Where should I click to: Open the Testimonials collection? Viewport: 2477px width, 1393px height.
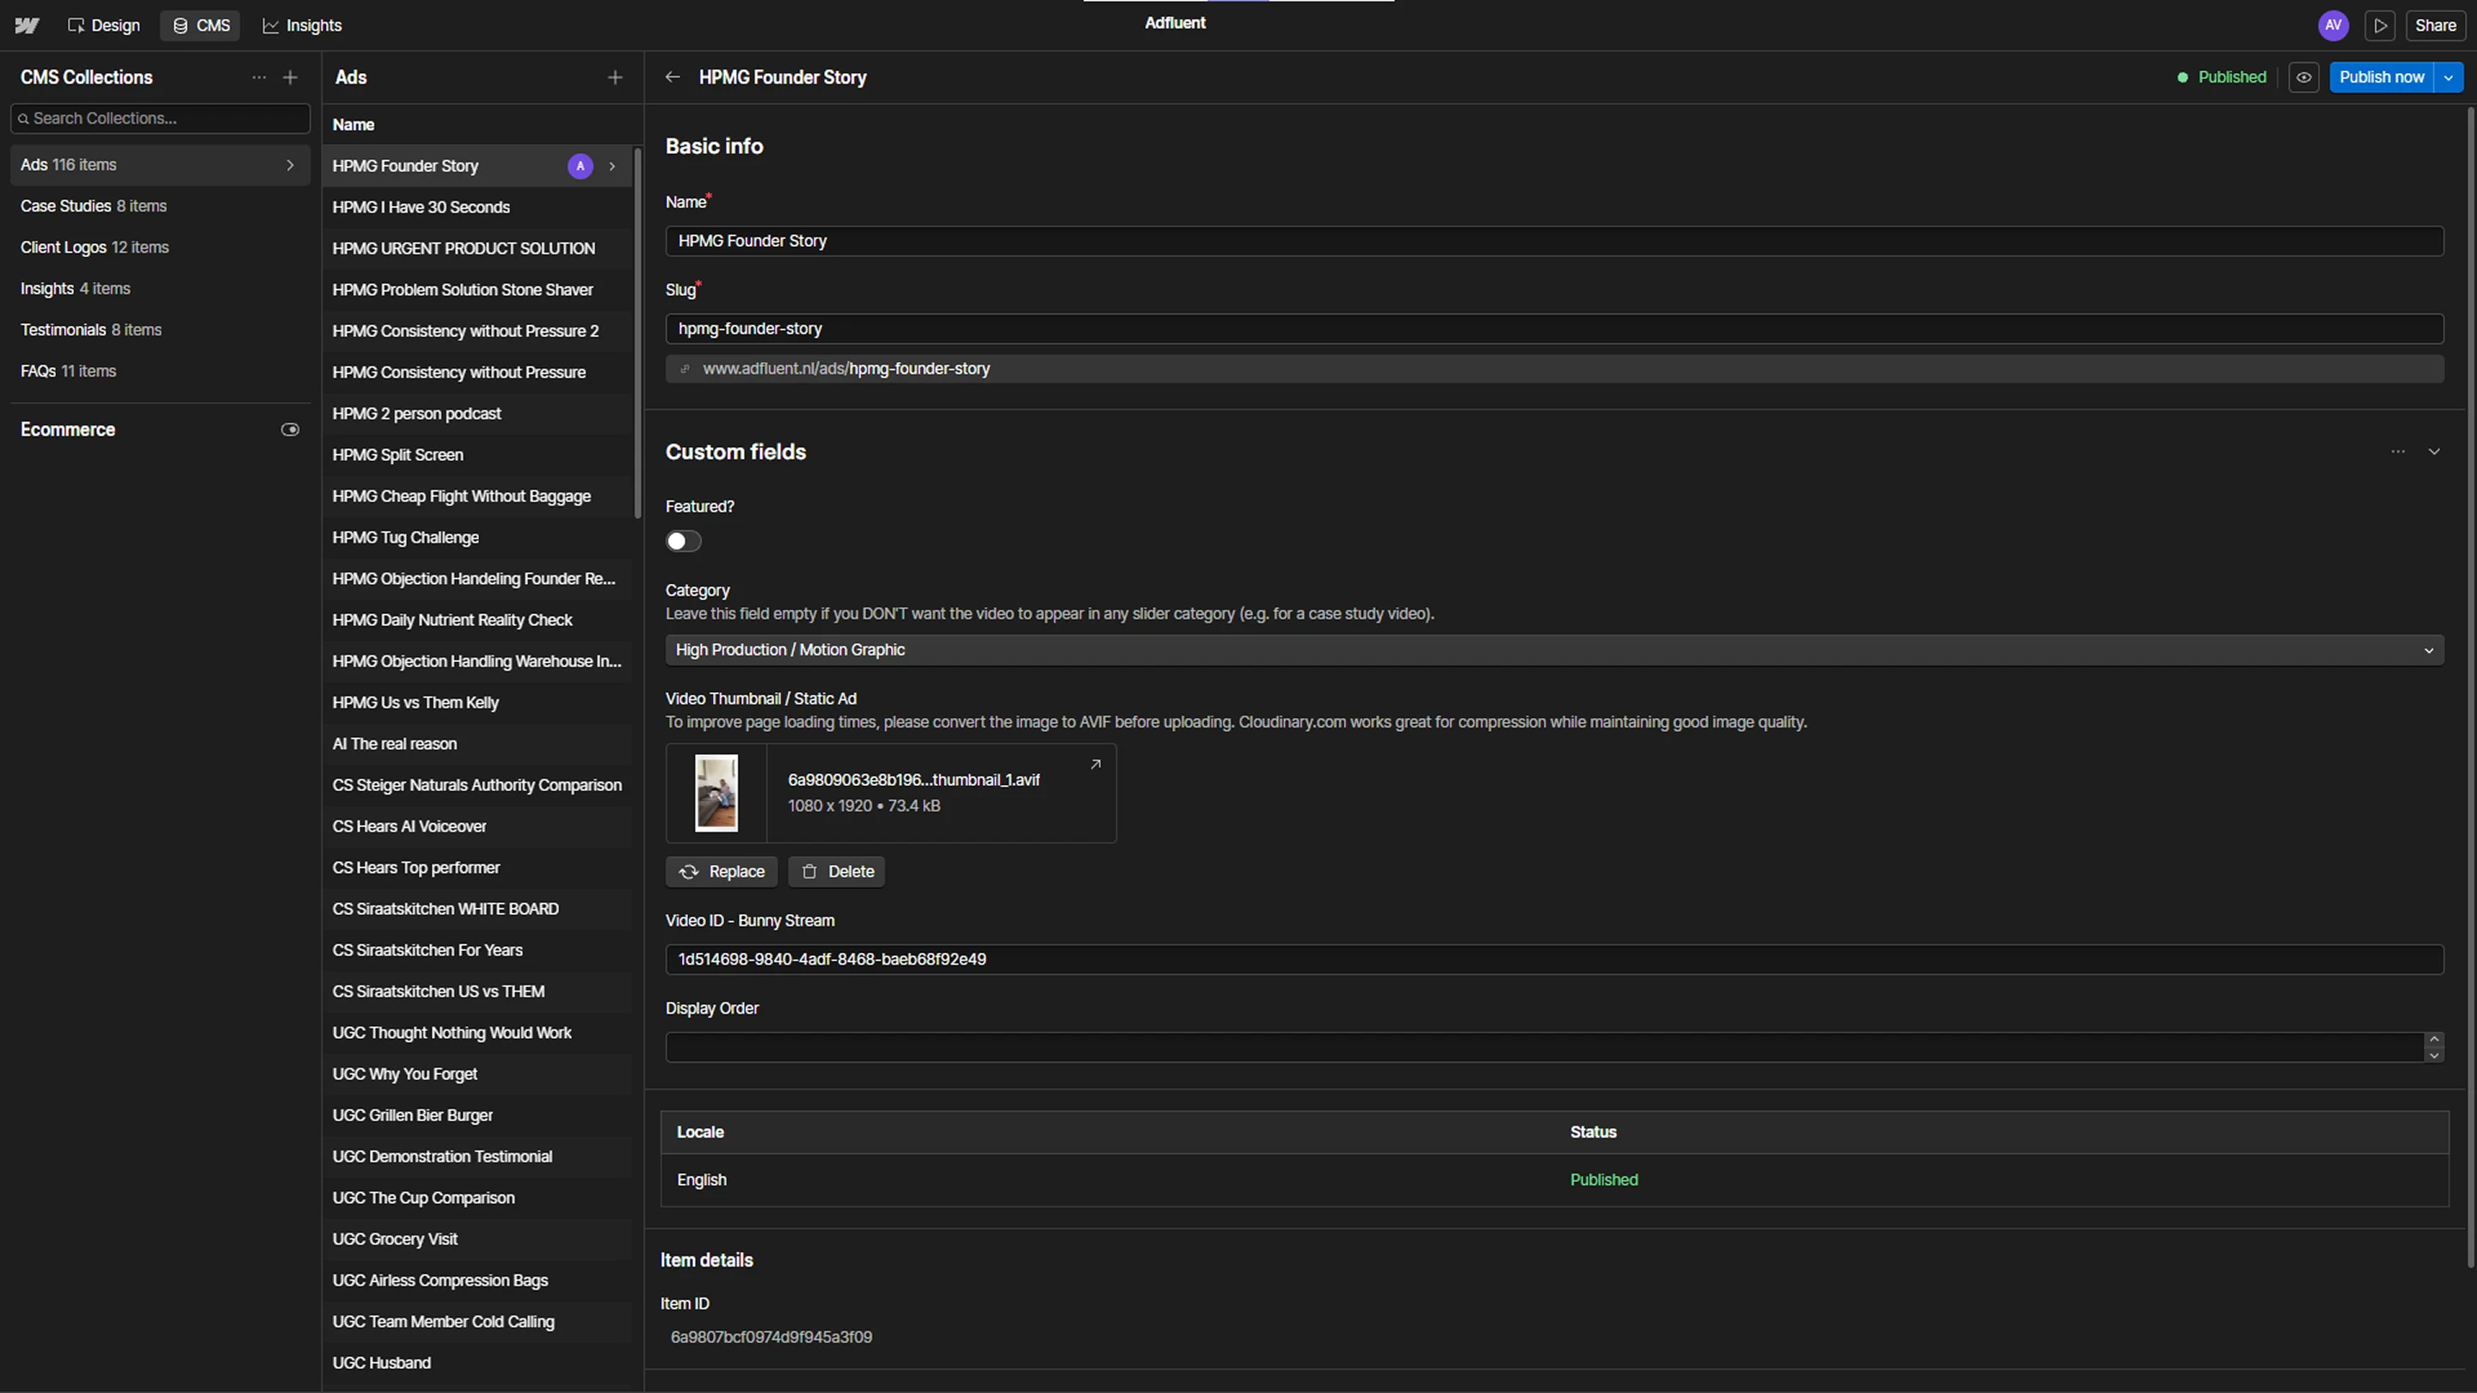pyautogui.click(x=160, y=329)
